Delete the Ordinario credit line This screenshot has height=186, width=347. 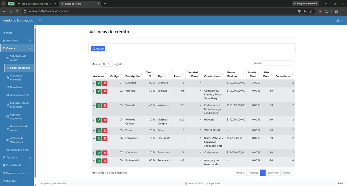pyautogui.click(x=105, y=83)
